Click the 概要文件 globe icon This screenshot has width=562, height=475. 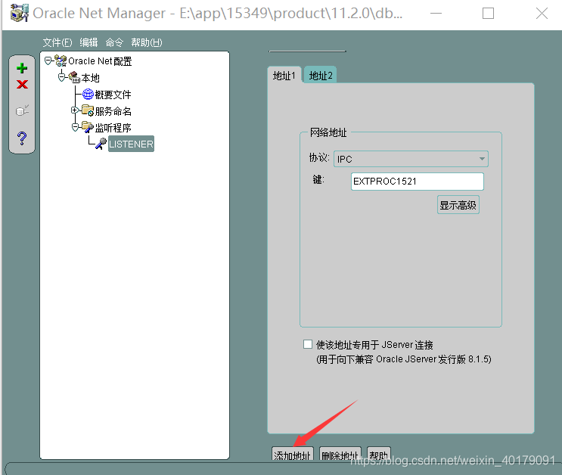(x=88, y=94)
